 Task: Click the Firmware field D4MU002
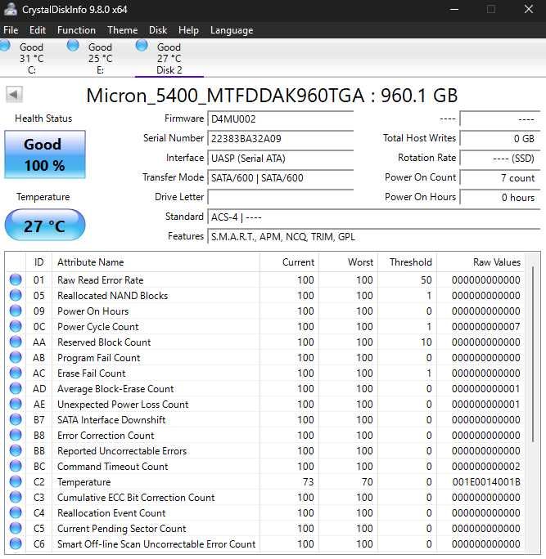click(280, 119)
